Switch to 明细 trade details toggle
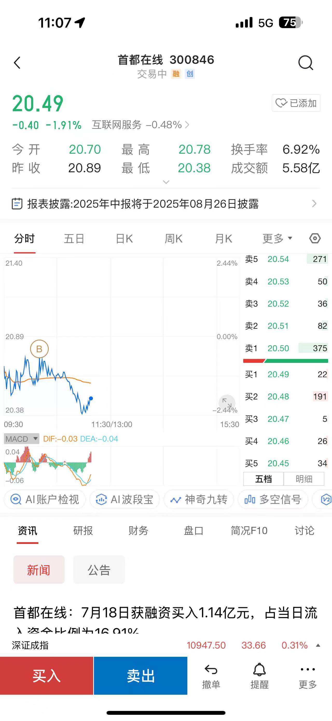This screenshot has height=721, width=332. click(304, 479)
